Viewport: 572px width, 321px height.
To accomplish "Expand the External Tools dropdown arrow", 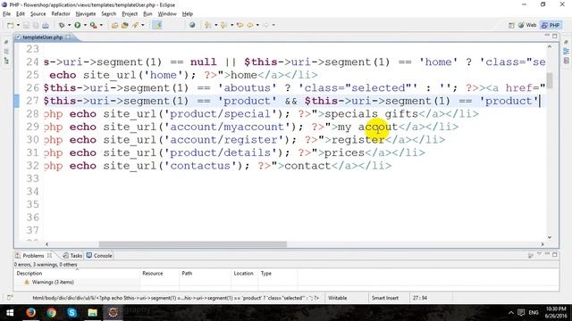I will tap(101, 25).
